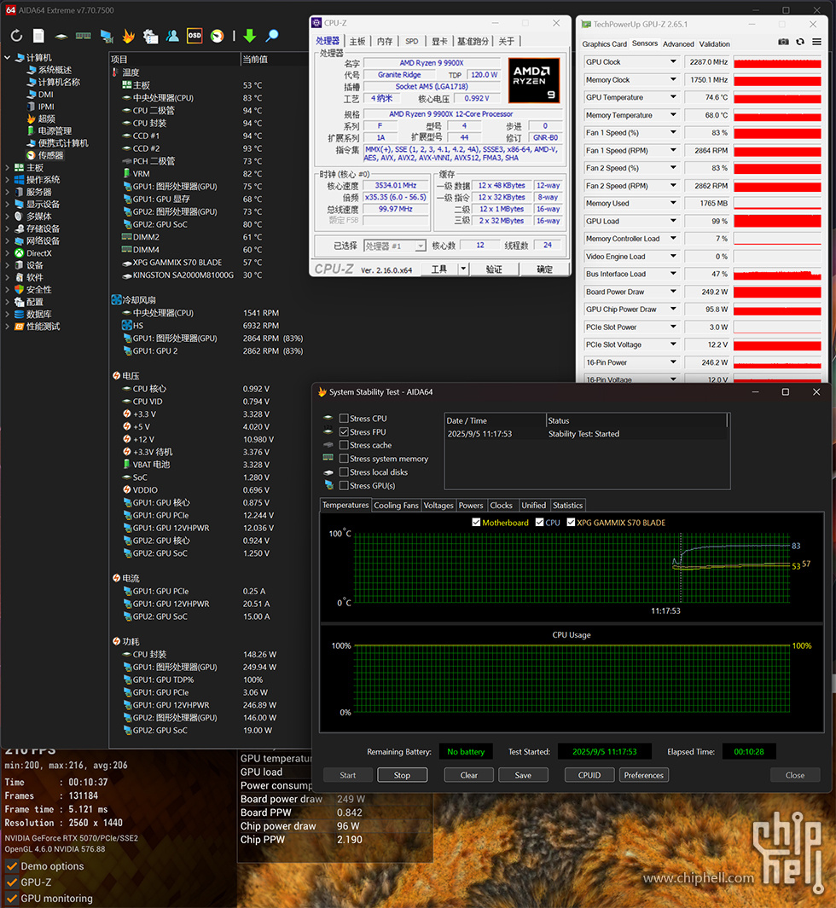Viewport: 836px width, 908px height.
Task: Toggle the OSD panel toolbar icon
Action: coord(194,36)
